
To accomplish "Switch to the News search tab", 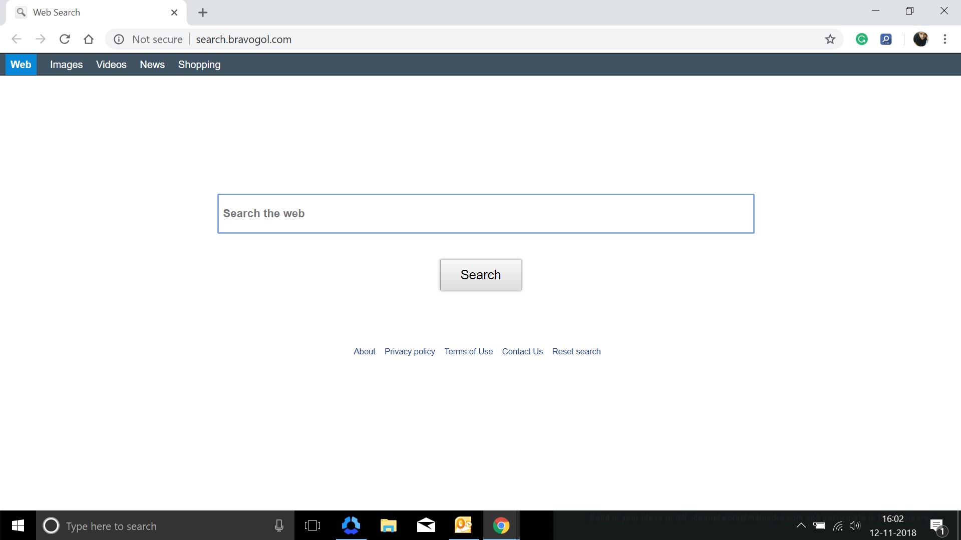I will click(152, 64).
